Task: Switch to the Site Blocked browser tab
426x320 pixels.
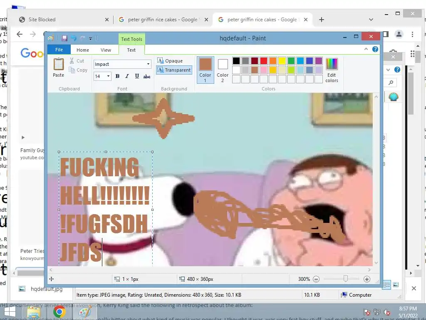Action: (x=63, y=20)
